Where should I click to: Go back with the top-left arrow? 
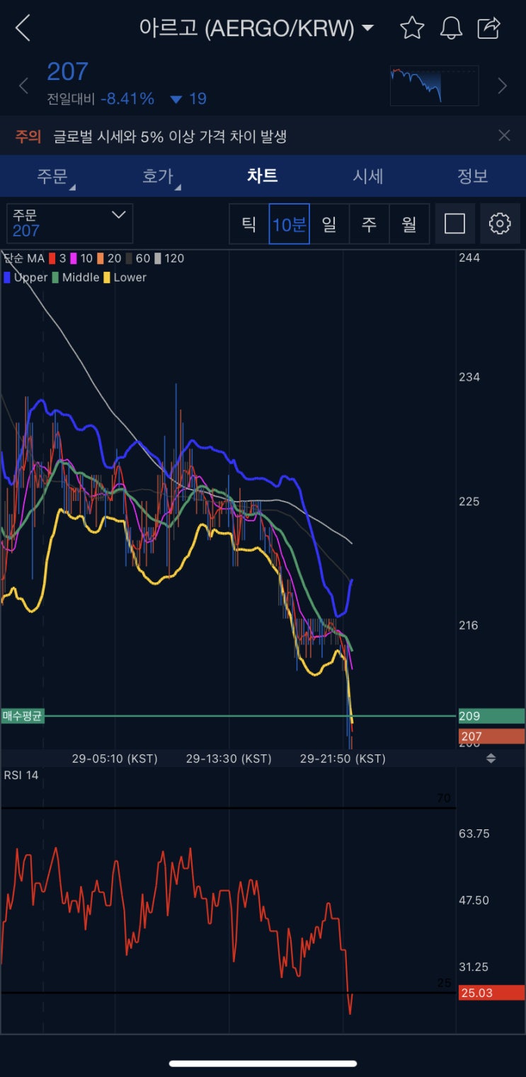[23, 28]
